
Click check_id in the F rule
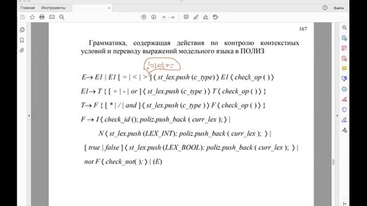(117, 120)
